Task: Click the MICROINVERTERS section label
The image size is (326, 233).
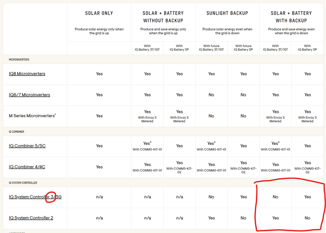Action: [19, 60]
